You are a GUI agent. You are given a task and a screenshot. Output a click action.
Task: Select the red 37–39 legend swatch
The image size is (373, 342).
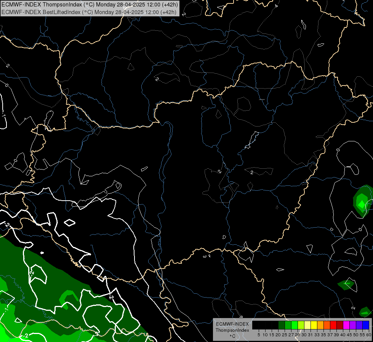point(333,325)
